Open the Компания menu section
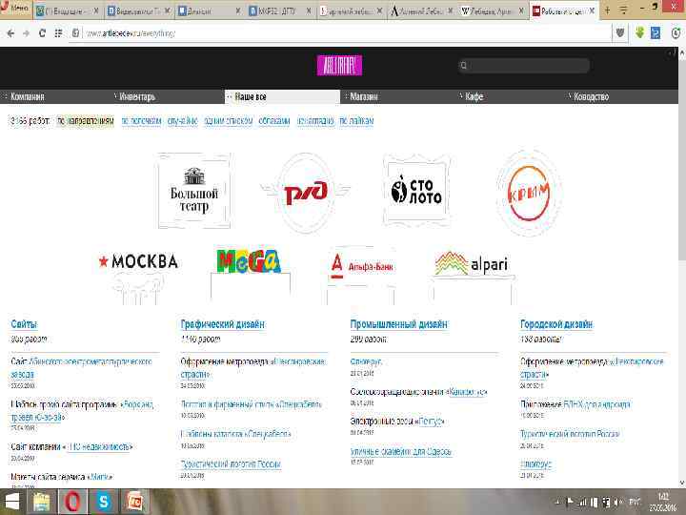686x515 pixels. pyautogui.click(x=27, y=96)
